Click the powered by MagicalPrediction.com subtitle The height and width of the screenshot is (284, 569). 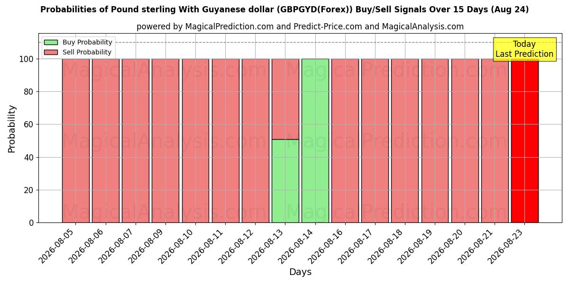click(x=300, y=27)
